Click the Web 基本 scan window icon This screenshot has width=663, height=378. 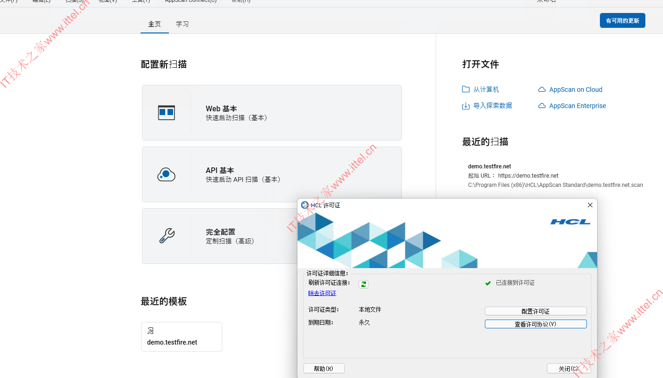pos(167,113)
